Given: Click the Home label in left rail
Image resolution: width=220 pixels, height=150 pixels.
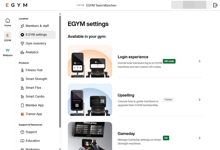Looking at the screenshot, I should pos(8,25).
